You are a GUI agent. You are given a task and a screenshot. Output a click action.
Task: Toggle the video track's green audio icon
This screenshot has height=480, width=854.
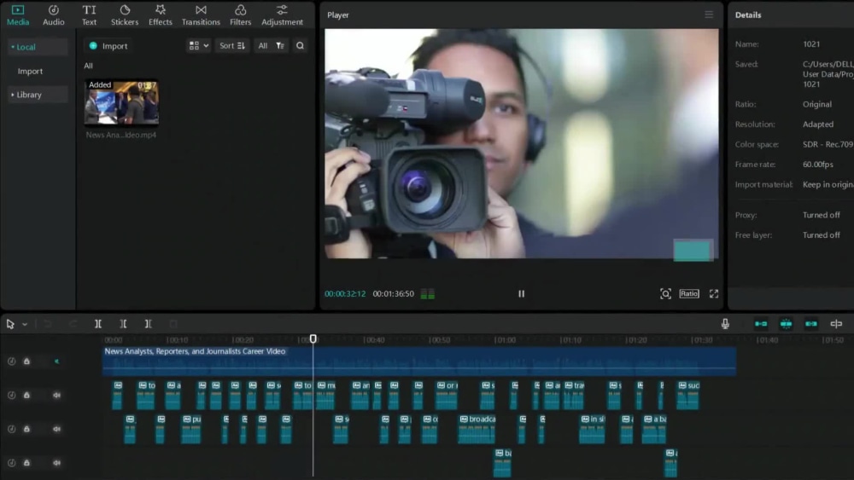point(56,361)
